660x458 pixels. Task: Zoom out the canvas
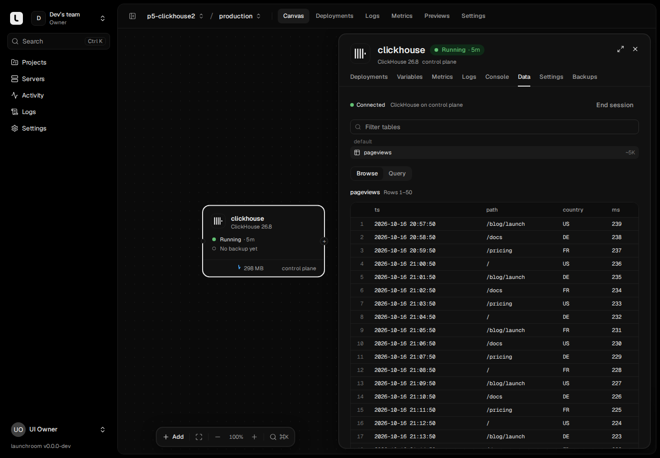tap(218, 437)
